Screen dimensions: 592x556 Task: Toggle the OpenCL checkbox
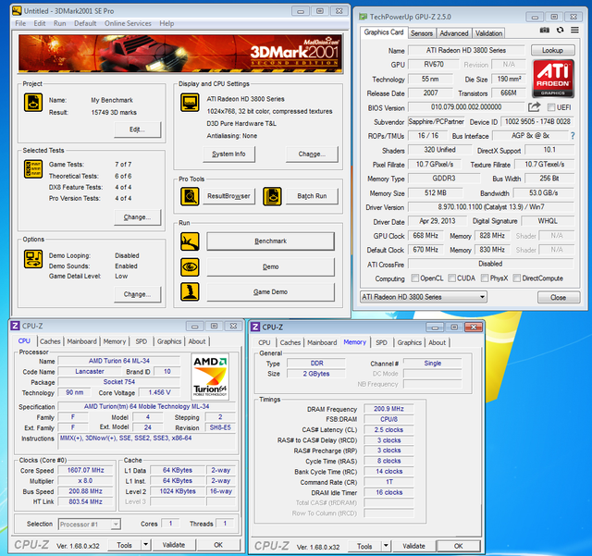click(415, 278)
